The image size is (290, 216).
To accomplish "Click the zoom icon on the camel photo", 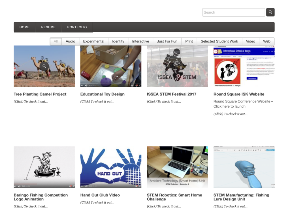I will tap(44, 66).
